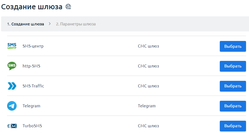Select Telegram gateway via 'Выбрать' button

[x=233, y=106]
